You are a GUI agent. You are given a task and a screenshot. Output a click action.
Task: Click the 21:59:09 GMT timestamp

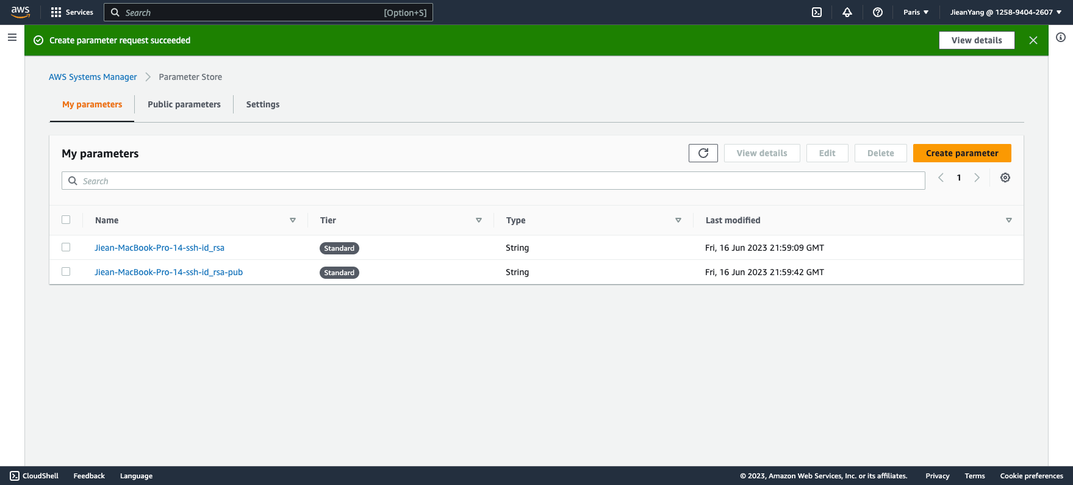(764, 248)
